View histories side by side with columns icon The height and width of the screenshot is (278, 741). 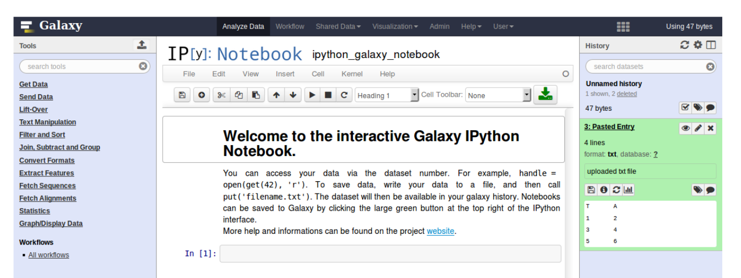tap(711, 45)
